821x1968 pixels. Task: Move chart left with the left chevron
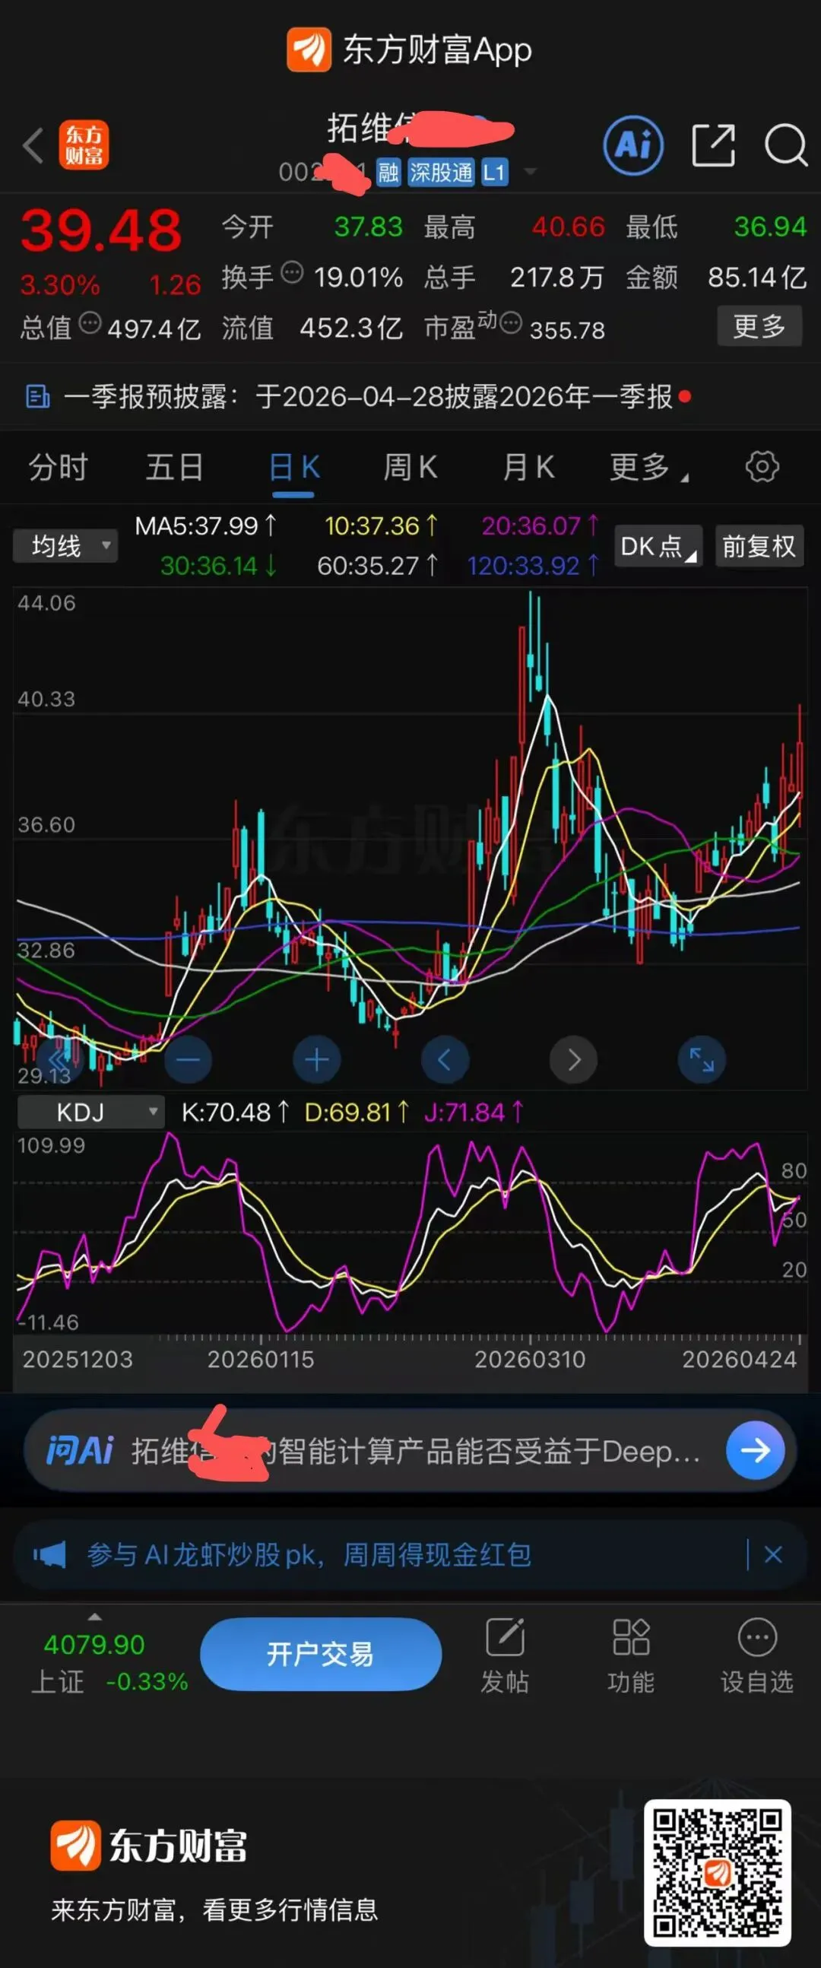445,1059
